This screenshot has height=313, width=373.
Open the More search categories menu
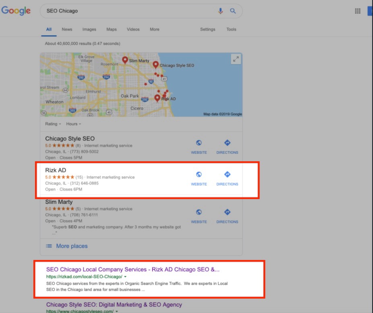point(155,29)
